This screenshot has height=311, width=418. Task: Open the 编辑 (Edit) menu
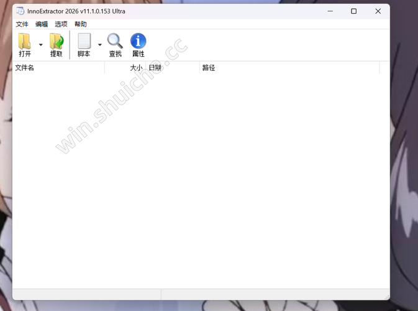[42, 24]
